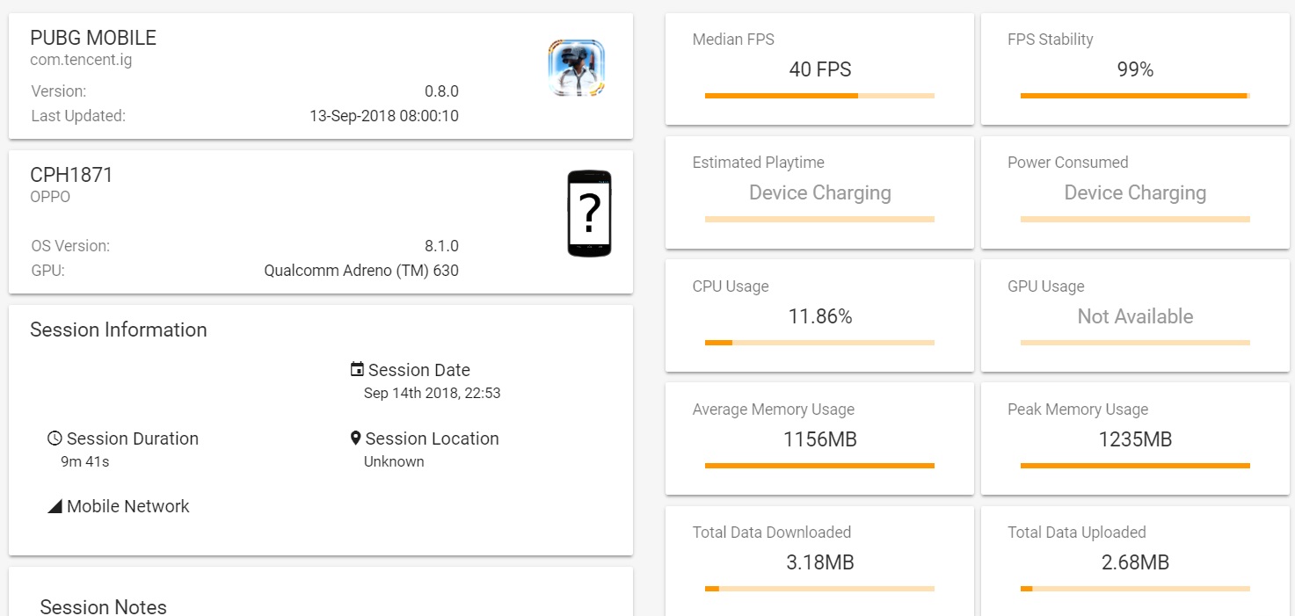Click the Session Date label
Image resolution: width=1295 pixels, height=616 pixels.
tap(419, 370)
